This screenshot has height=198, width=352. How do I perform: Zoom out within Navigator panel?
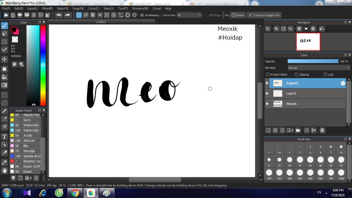pyautogui.click(x=290, y=29)
